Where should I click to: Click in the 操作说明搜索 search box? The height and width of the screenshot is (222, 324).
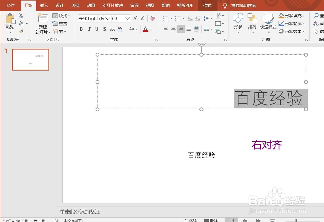coord(244,5)
